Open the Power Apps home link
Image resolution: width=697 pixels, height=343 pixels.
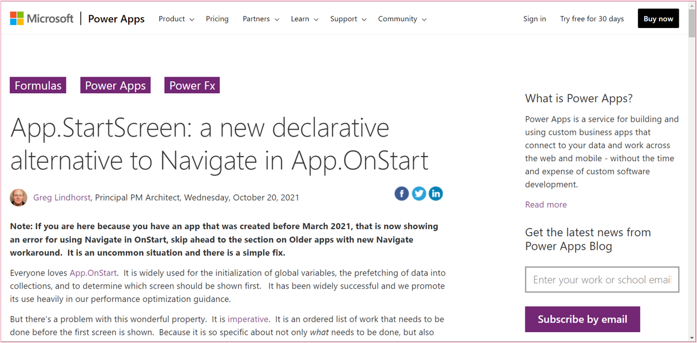tap(116, 19)
